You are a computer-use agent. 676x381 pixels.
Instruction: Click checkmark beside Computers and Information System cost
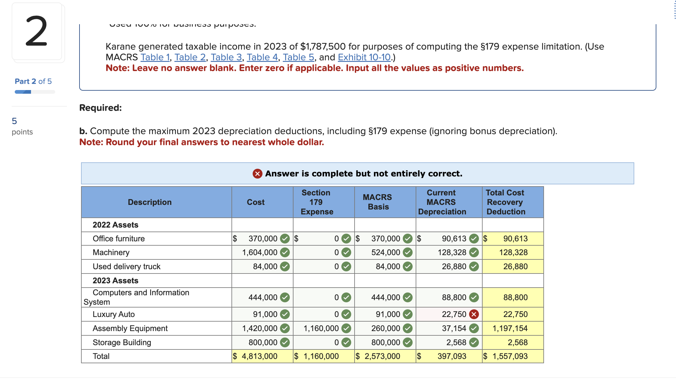285,297
